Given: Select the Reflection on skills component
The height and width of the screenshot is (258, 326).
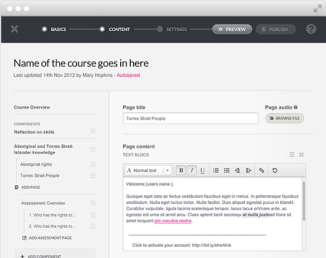Looking at the screenshot, I should tap(34, 132).
